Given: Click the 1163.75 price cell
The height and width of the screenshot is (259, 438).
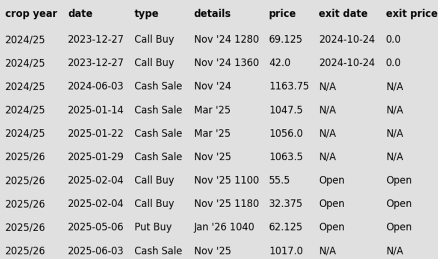Looking at the screenshot, I should coord(289,86).
